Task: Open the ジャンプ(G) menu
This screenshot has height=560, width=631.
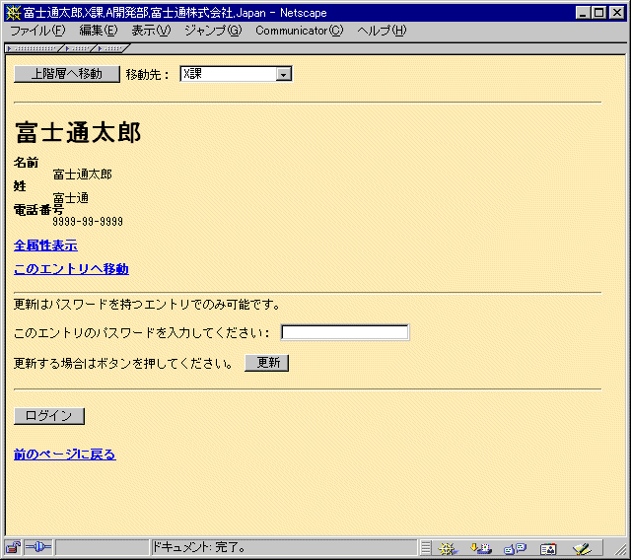Action: (213, 31)
